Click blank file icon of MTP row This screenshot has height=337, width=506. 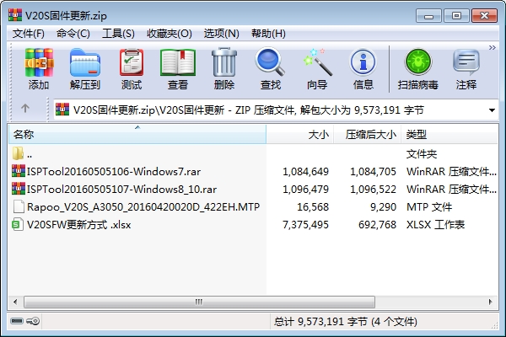19,206
